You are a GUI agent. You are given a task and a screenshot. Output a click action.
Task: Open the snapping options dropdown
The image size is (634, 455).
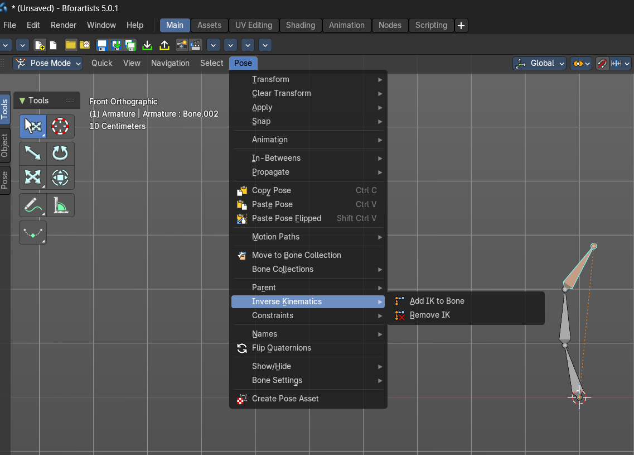click(620, 63)
